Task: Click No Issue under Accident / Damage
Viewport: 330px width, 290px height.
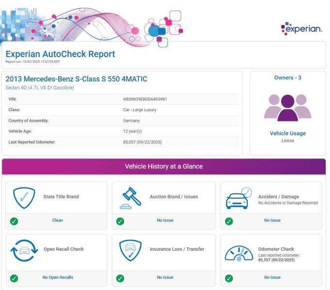Action: 272,220
